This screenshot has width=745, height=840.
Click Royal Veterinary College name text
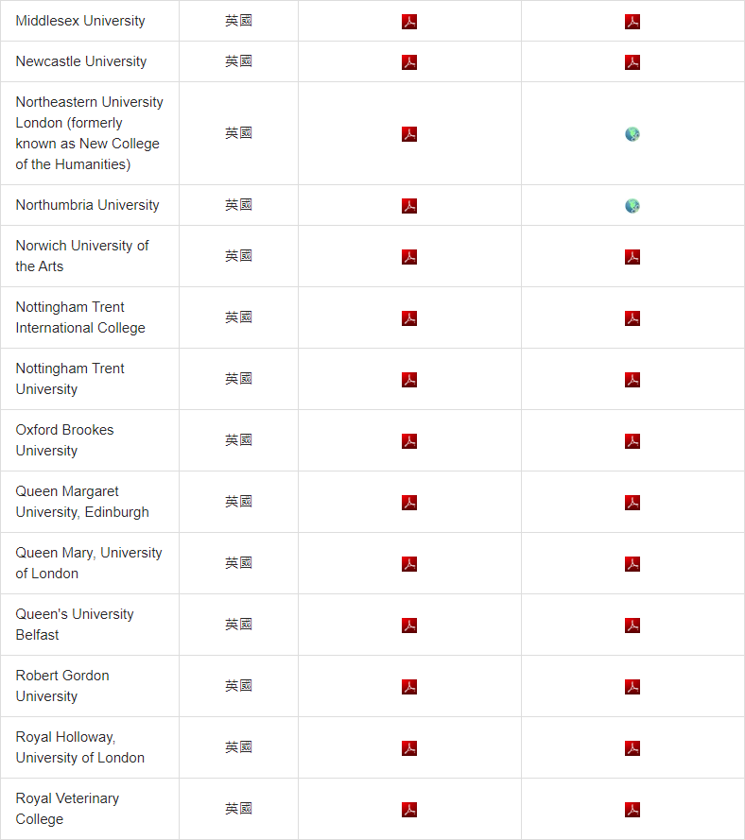click(x=67, y=809)
